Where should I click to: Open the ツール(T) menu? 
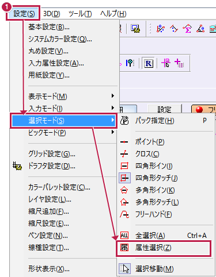click(80, 14)
